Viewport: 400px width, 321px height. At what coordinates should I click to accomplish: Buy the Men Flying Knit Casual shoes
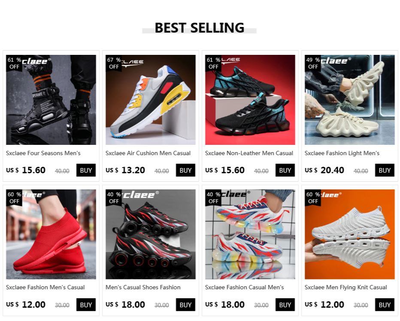point(385,305)
